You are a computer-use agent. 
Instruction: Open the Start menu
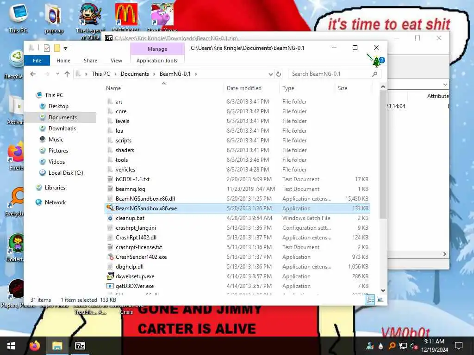[11, 346]
